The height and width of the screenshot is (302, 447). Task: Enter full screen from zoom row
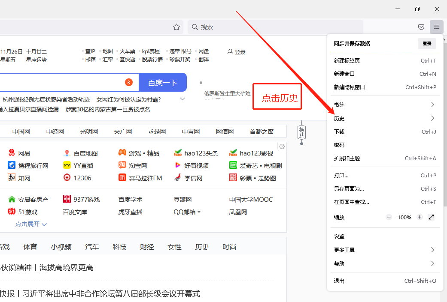point(431,217)
